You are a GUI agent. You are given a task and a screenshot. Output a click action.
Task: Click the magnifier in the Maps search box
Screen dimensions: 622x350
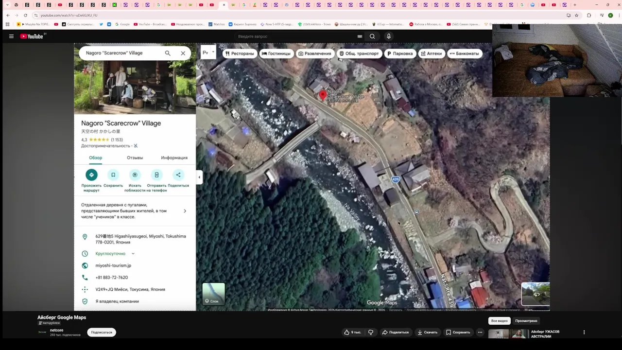(x=168, y=53)
